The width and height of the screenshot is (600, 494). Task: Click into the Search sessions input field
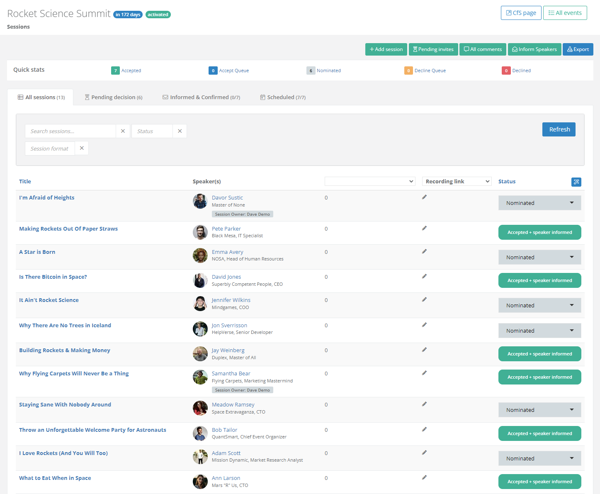tap(70, 131)
